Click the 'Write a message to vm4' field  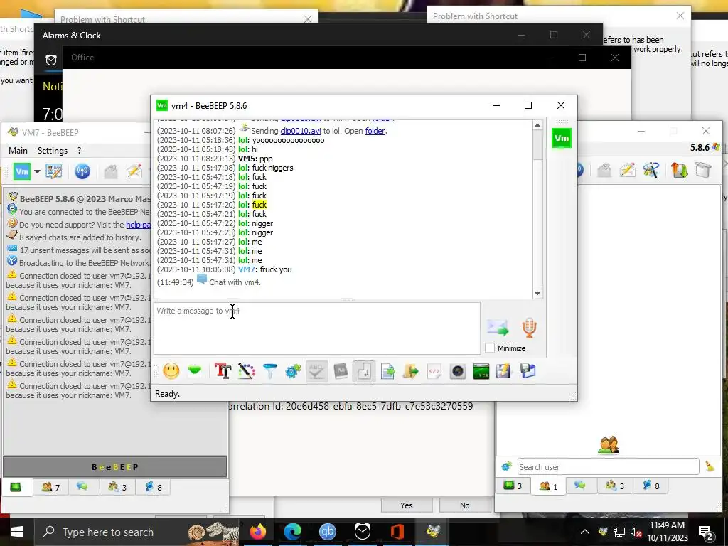tap(316, 328)
